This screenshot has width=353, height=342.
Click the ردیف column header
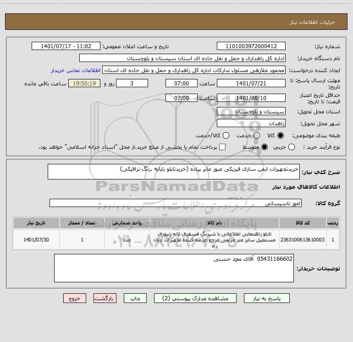333,223
